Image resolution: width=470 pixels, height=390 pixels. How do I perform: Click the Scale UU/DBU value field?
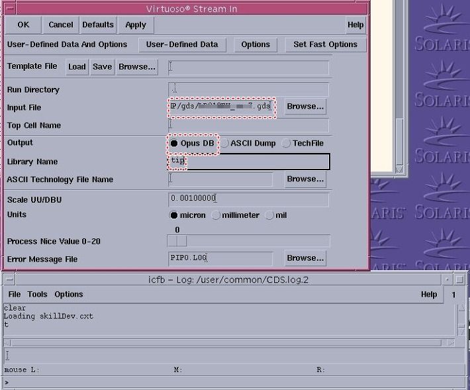click(x=248, y=199)
